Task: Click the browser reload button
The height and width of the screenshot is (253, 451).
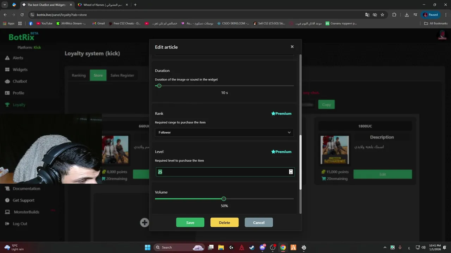Action: 22,15
